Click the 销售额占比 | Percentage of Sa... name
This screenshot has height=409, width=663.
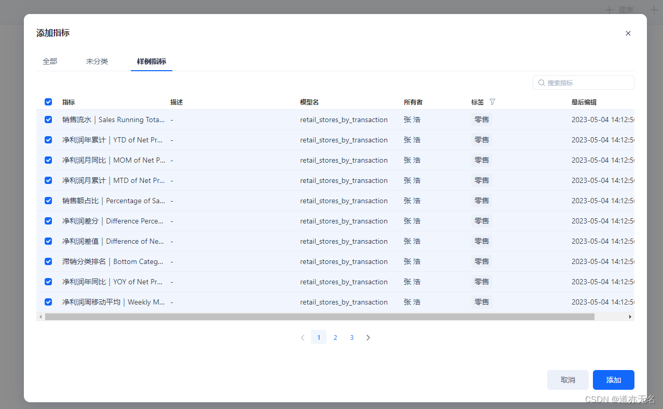click(x=114, y=201)
